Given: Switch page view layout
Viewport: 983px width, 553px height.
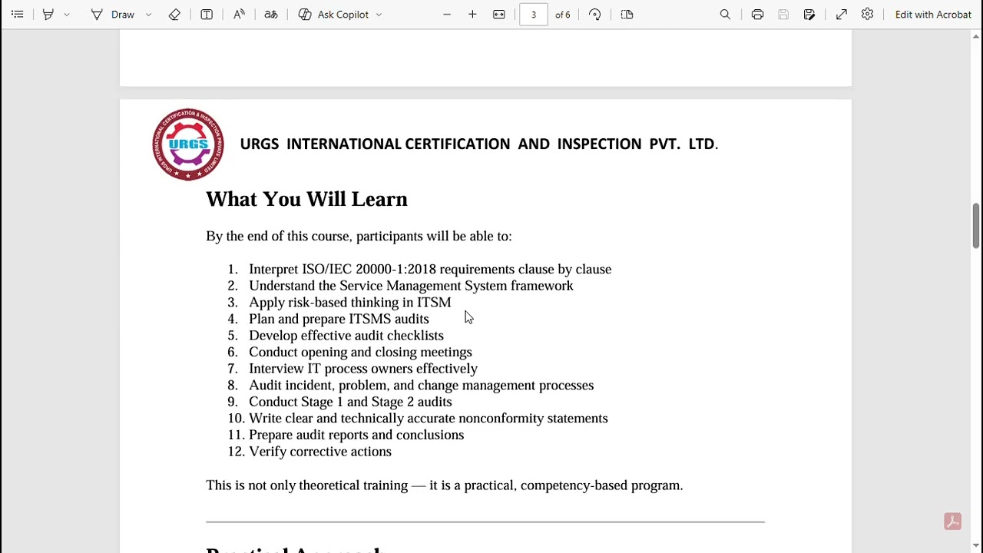Looking at the screenshot, I should (x=627, y=15).
